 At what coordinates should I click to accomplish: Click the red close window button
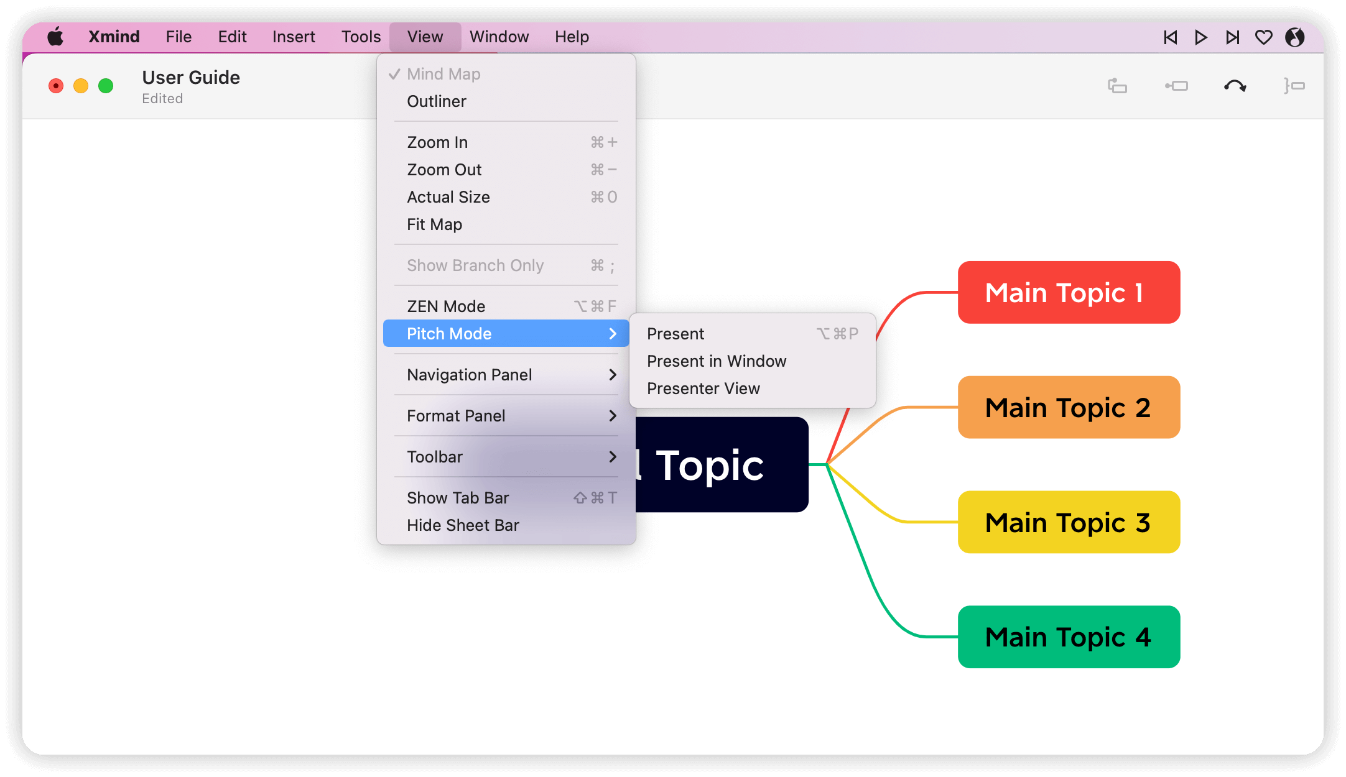(56, 86)
